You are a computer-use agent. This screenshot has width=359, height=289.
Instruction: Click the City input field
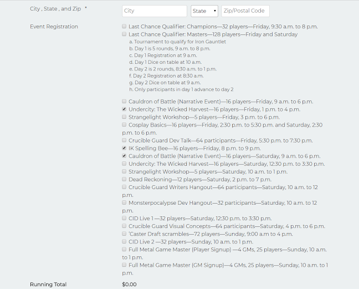[x=154, y=11]
